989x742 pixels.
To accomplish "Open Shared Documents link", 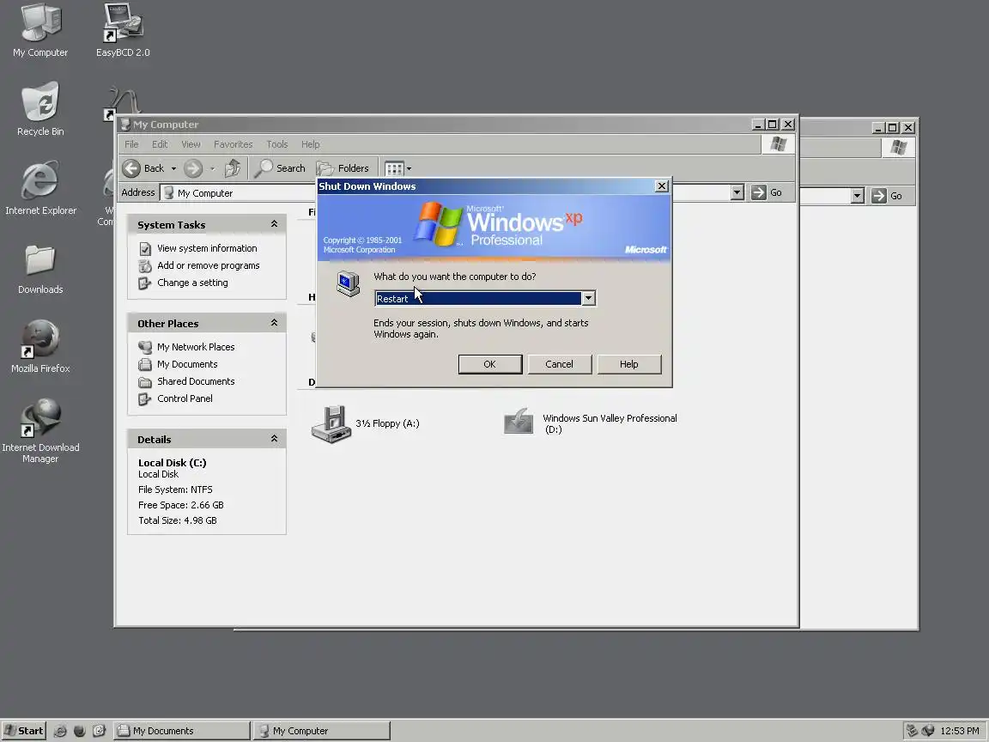I will pyautogui.click(x=196, y=381).
